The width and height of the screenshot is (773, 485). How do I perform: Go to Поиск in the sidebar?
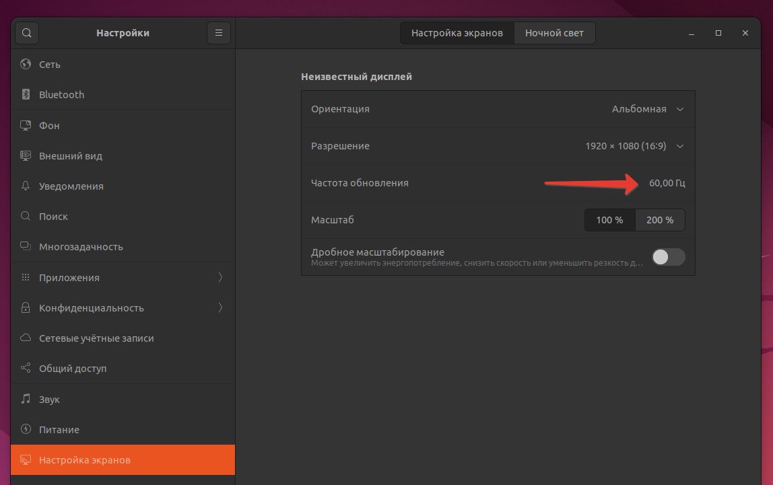(123, 216)
